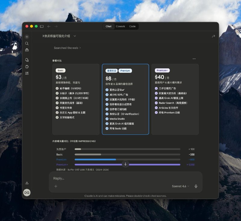This screenshot has width=241, height=221.
Task: Click the share arrow icon top right
Action: click(213, 36)
